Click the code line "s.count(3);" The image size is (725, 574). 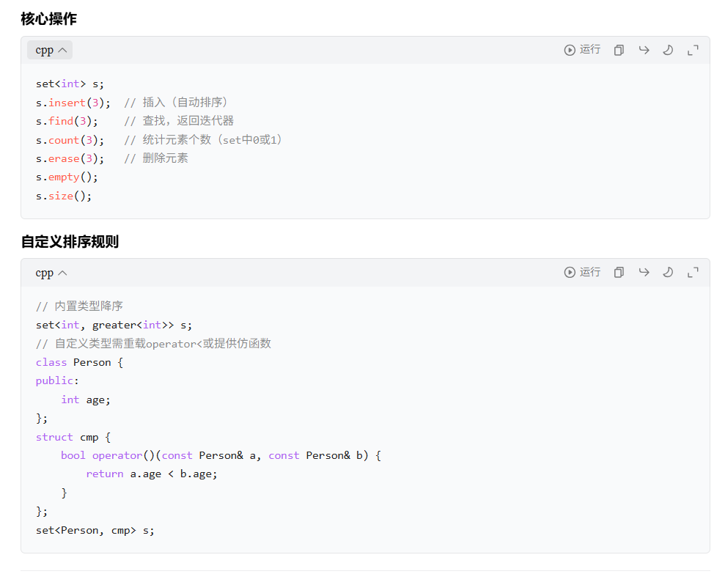click(x=70, y=140)
